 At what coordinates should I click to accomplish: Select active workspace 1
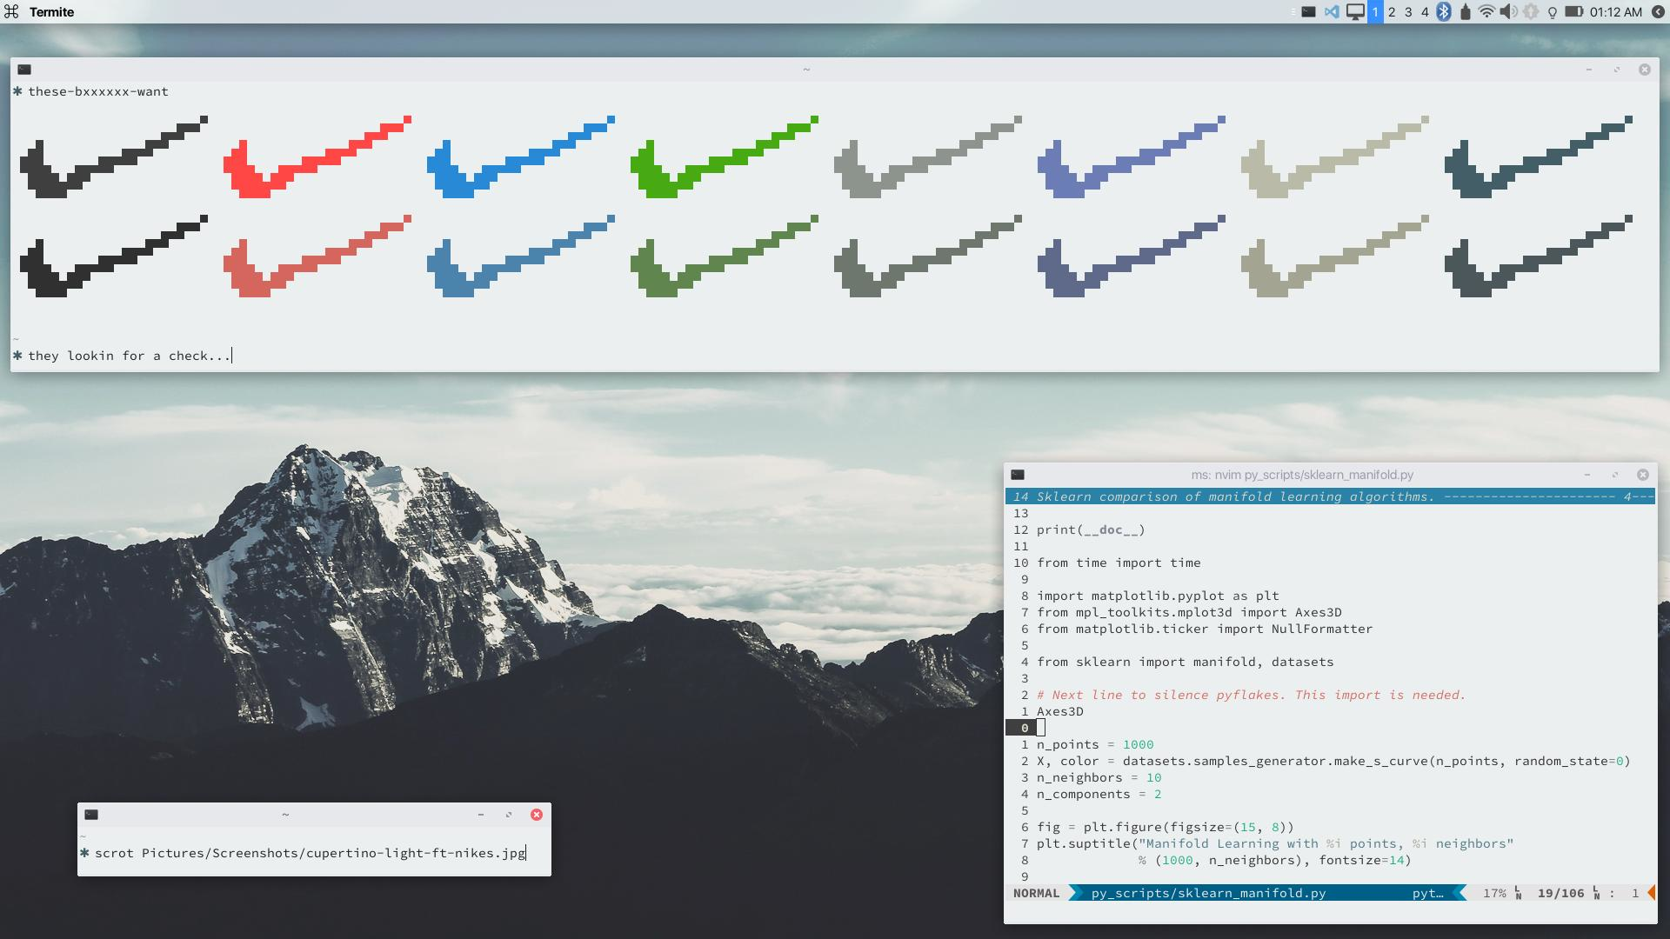click(1375, 11)
